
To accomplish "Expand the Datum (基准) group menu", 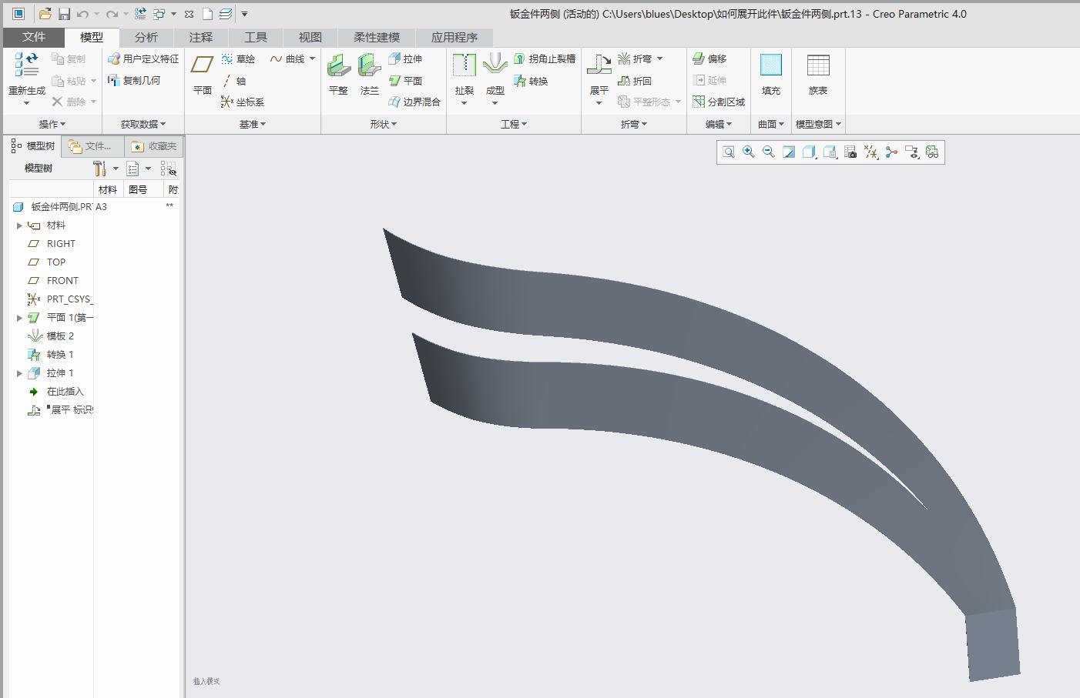I will click(253, 124).
